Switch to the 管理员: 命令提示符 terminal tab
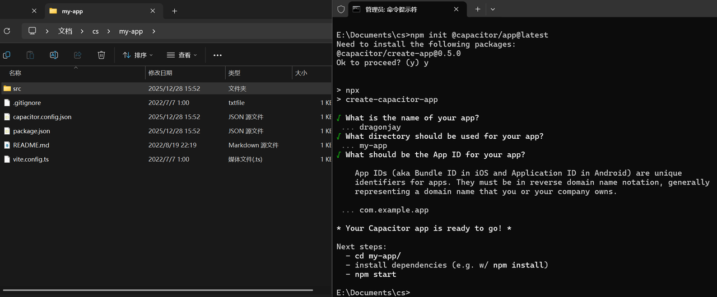This screenshot has height=297, width=717. point(408,10)
